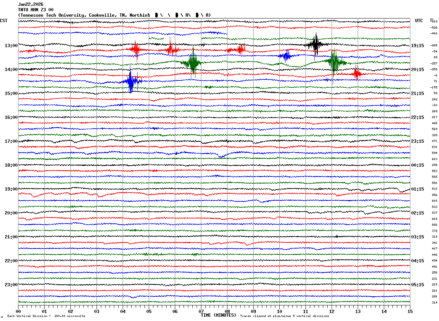439x321 pixels.
Task: Click the 22:00 CST row label
Action: tap(11, 261)
